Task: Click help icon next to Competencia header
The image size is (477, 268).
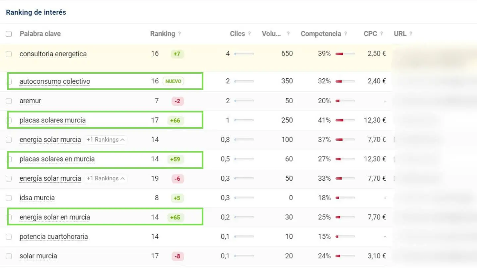Action: pos(346,34)
